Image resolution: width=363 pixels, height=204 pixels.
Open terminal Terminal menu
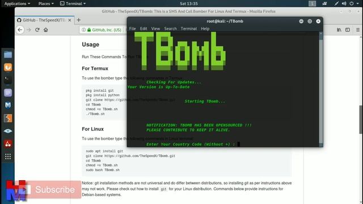[x=189, y=29]
